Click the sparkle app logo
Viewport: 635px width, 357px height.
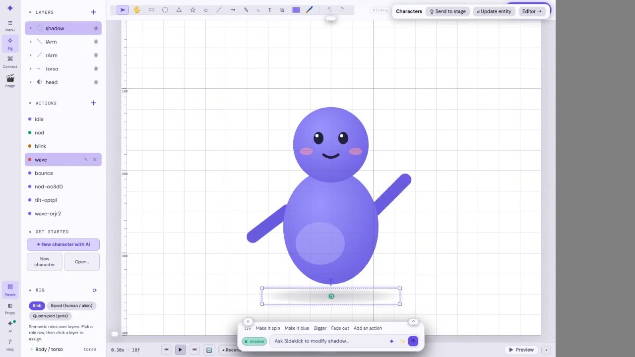pyautogui.click(x=10, y=8)
